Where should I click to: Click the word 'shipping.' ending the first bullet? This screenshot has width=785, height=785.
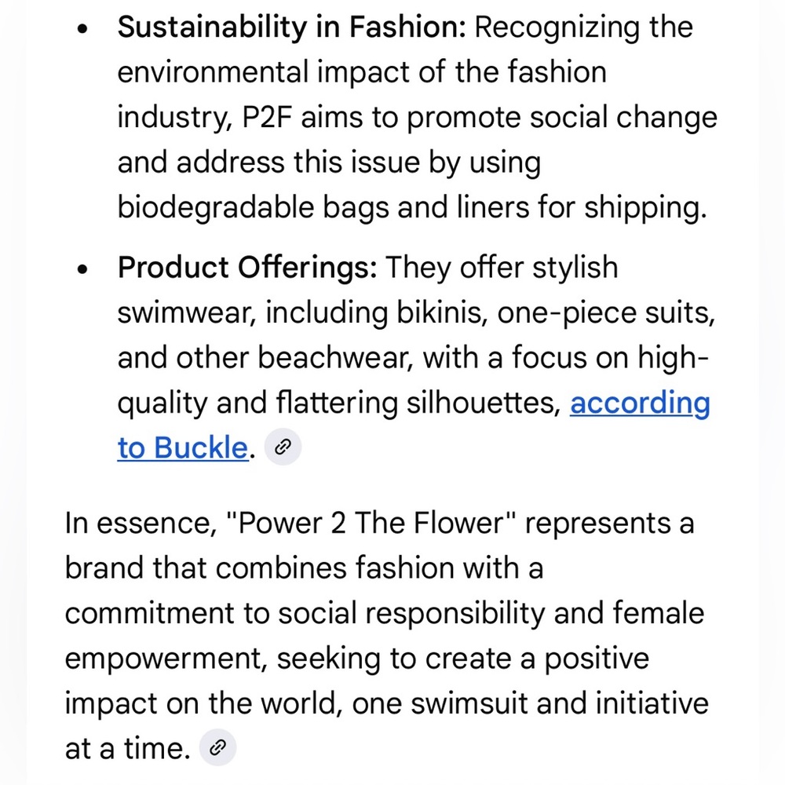point(646,208)
